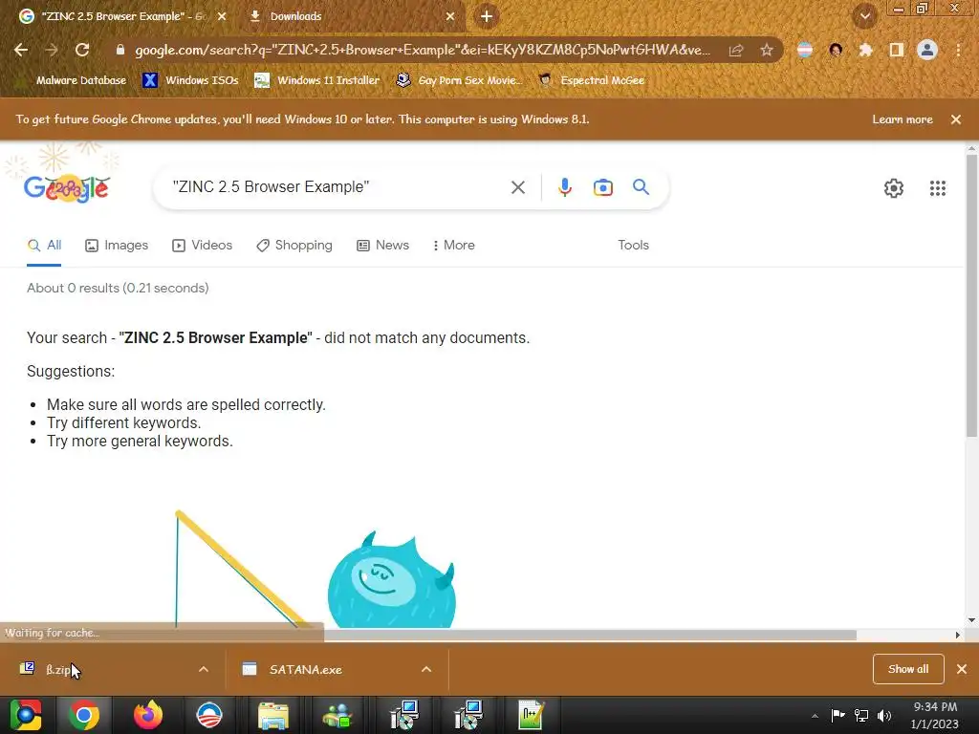This screenshot has height=734, width=979.
Task: Open the Start button on taskbar
Action: click(26, 715)
